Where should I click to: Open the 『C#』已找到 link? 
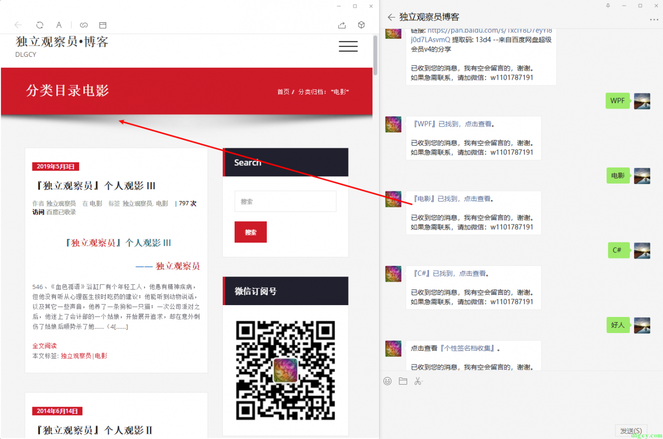pos(450,274)
